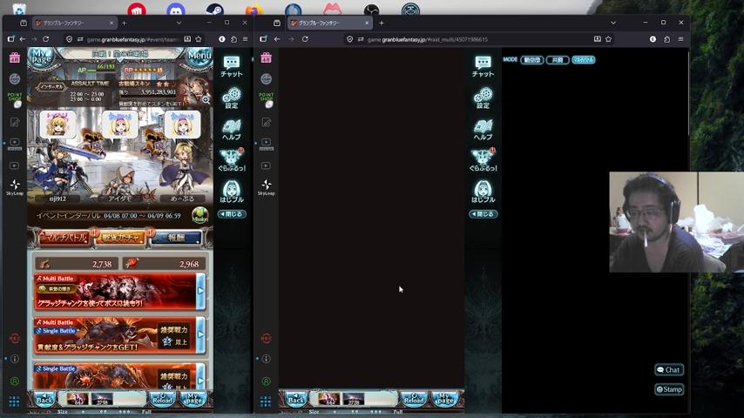Click magnifier icon on skin banner
Screen dimensions: 744x418
coord(206,100)
